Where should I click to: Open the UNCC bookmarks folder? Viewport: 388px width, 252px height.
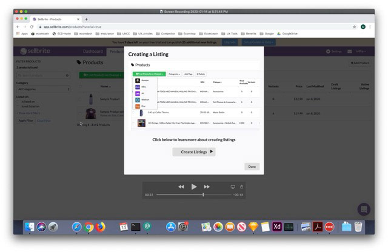(x=123, y=34)
